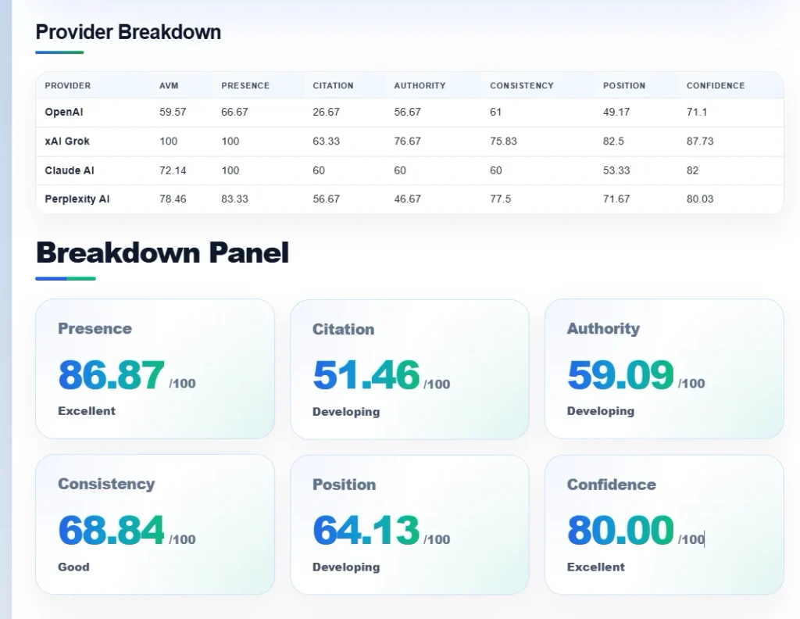
Task: Click Claude AI position value 53.33
Action: pyautogui.click(x=616, y=170)
